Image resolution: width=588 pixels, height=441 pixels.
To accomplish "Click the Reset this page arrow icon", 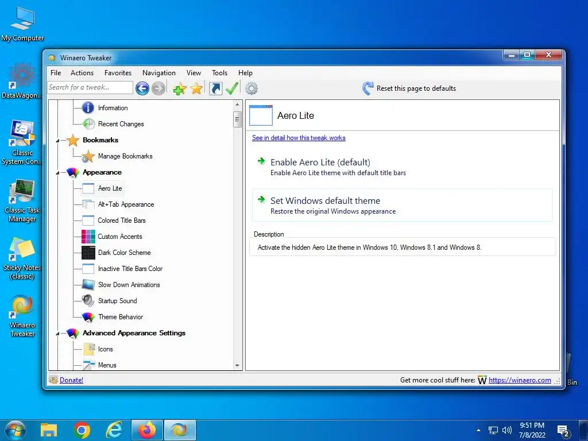I will click(368, 88).
